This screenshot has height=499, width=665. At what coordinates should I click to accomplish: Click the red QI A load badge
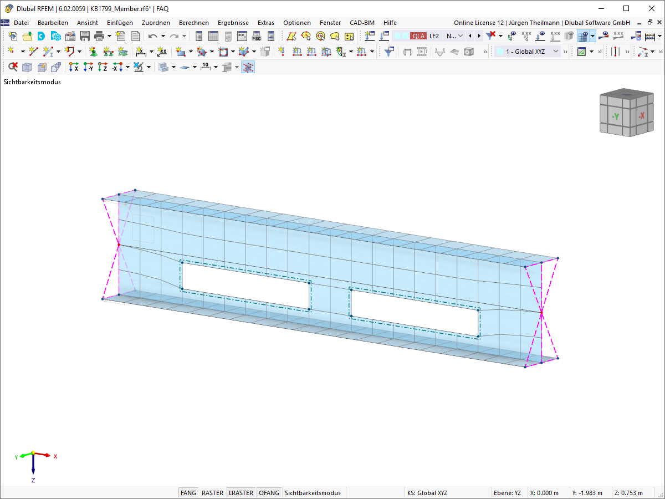[418, 36]
